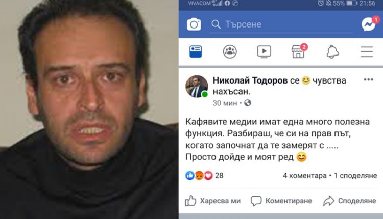Open Николай Тодоров profile picture
Screen dimensions: 383x219
point(197,87)
